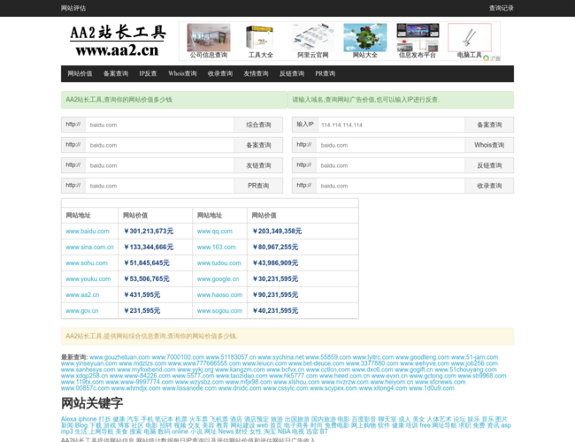Open recent query www.sychina.net
Viewport: 575px width, 442px height.
[280, 357]
